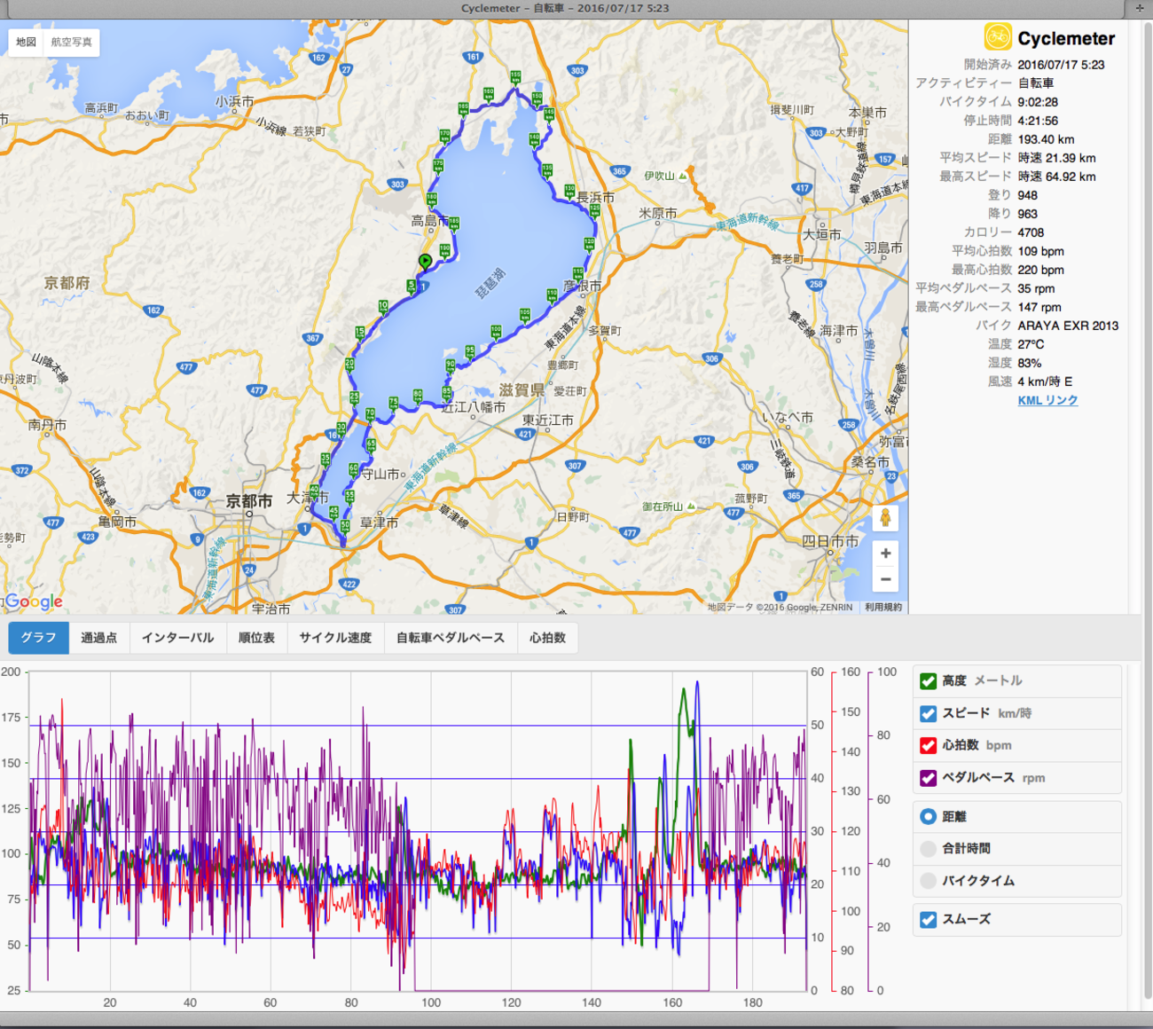Click the 80 km distance marker
Image resolution: width=1153 pixels, height=1029 pixels.
[418, 395]
